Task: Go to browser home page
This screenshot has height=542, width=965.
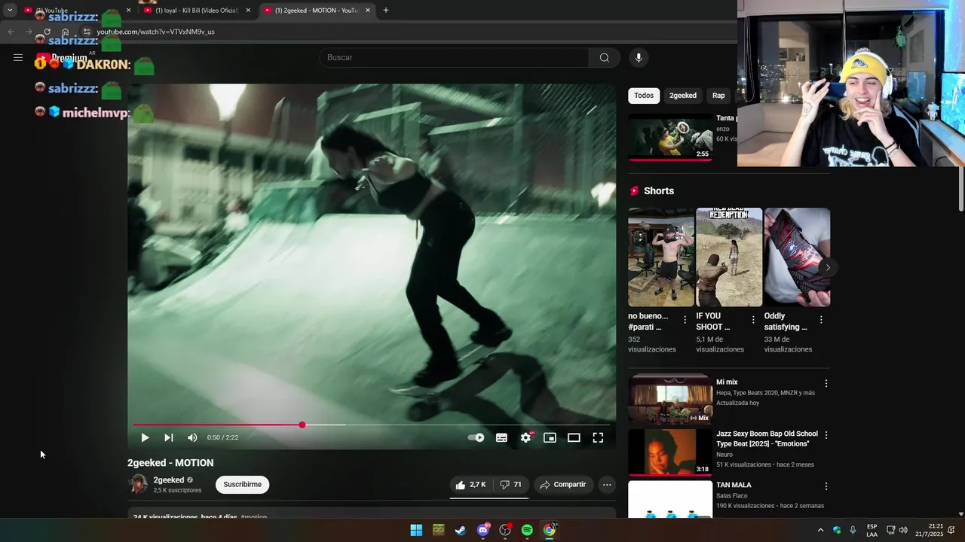Action: [x=66, y=32]
